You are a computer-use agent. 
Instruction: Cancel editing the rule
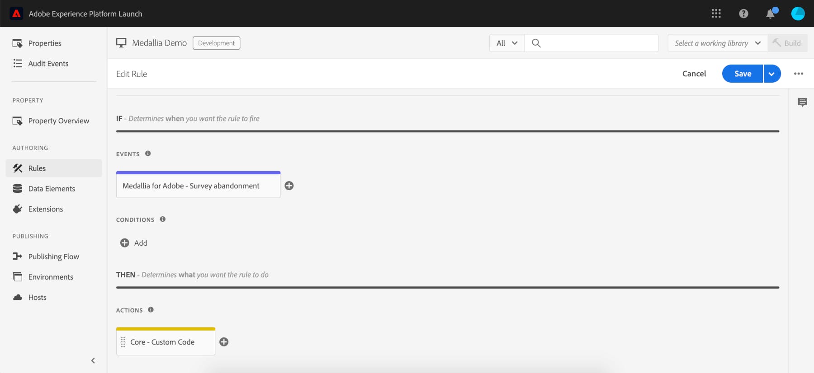point(694,74)
